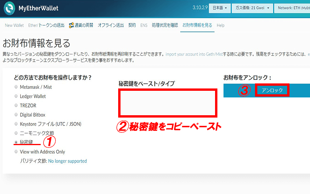Click the お財布情報を見る page heading
This screenshot has width=310, height=194.
coord(36,43)
